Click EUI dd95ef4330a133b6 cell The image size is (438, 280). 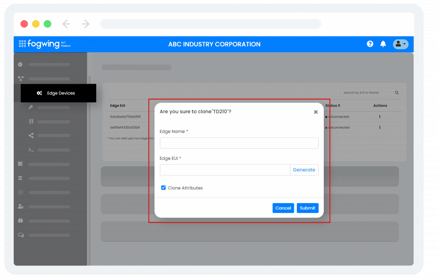tap(125, 127)
